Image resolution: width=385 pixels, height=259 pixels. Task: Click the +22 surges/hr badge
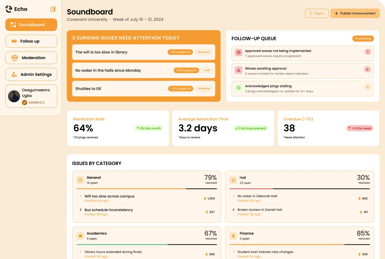pyautogui.click(x=181, y=89)
